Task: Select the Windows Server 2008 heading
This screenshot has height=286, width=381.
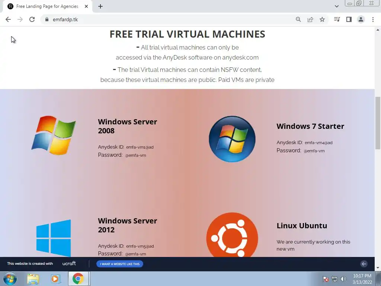Action: (x=128, y=126)
